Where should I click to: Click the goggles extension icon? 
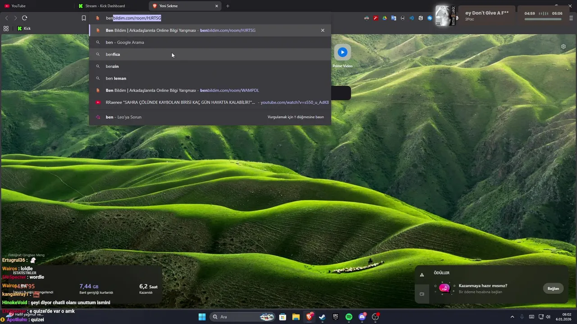tap(366, 18)
